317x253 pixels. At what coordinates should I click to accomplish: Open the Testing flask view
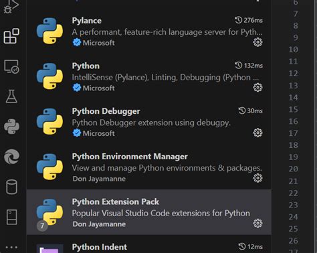(x=11, y=96)
